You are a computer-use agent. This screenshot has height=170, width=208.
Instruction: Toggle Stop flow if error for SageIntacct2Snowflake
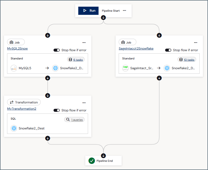168,50
